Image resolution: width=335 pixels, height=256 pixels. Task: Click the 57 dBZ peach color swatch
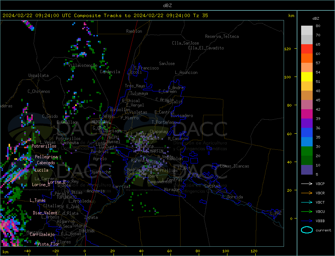(x=307, y=67)
